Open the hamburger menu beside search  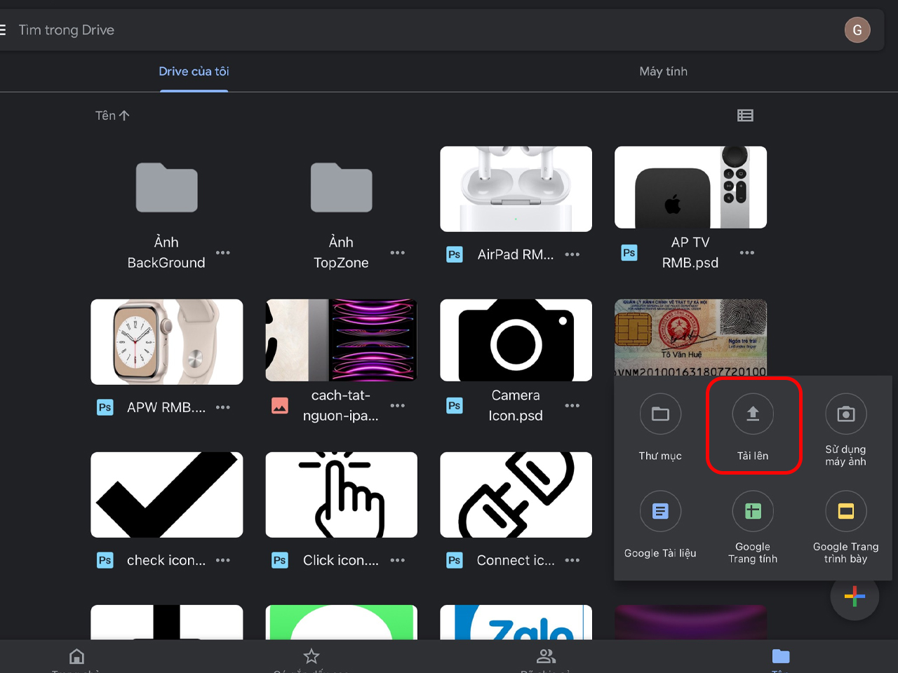tap(3, 30)
